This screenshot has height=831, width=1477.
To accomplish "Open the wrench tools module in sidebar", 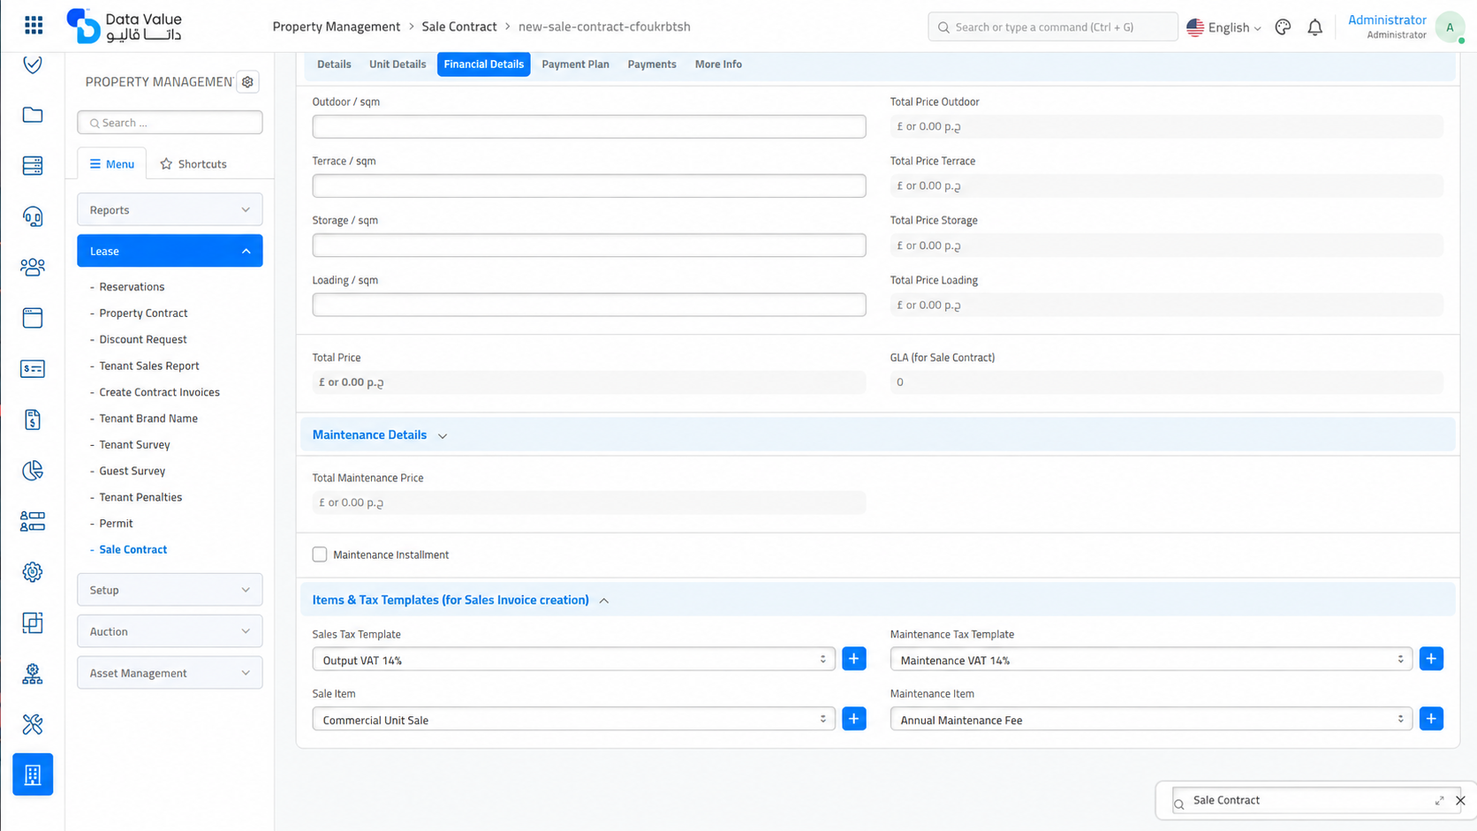I will pyautogui.click(x=33, y=724).
